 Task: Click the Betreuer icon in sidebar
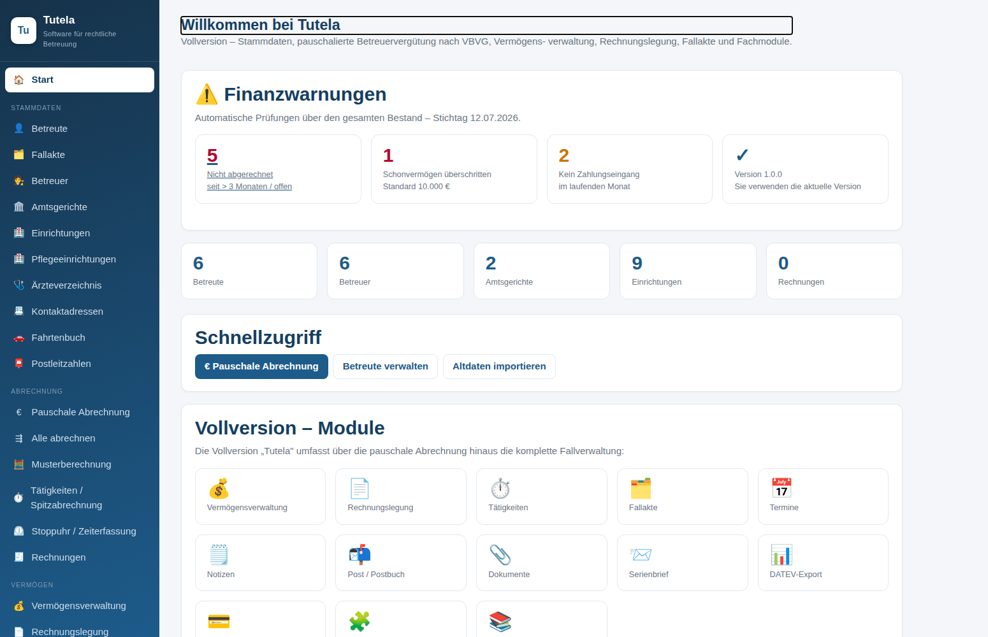tap(19, 180)
